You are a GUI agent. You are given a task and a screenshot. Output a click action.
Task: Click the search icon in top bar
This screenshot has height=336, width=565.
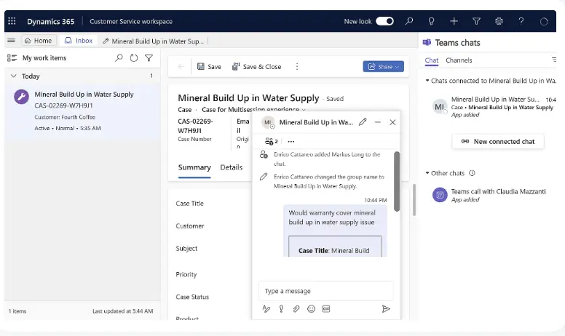coord(409,21)
